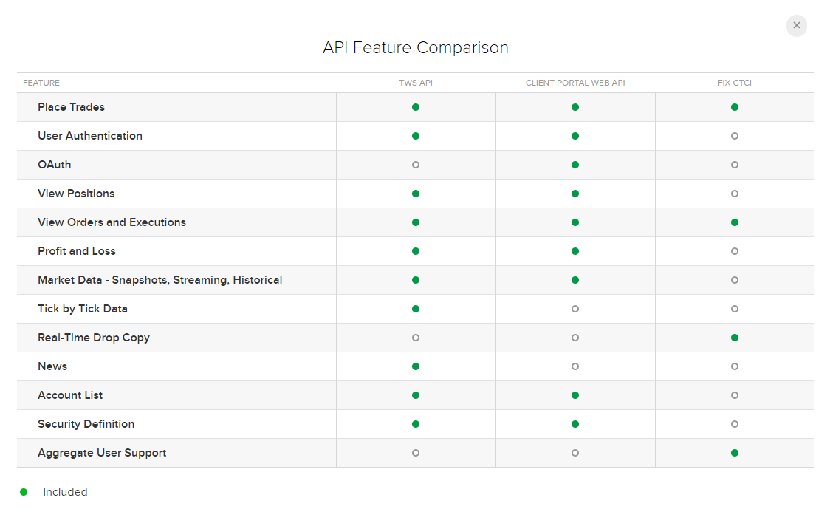Click the FIX CTCI Aggregate User Support green dot
830x526 pixels.
pyautogui.click(x=734, y=453)
